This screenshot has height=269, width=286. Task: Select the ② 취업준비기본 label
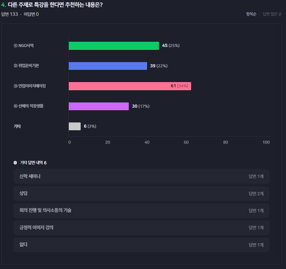[x=26, y=66]
